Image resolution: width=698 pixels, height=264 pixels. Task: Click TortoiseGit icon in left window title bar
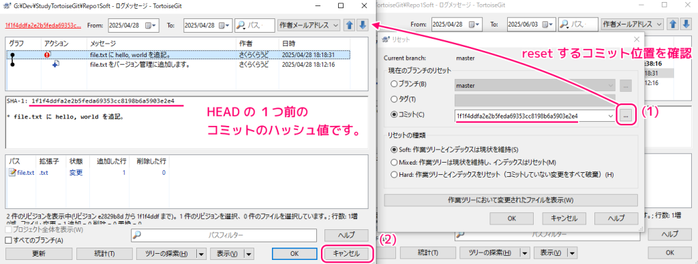(6, 5)
